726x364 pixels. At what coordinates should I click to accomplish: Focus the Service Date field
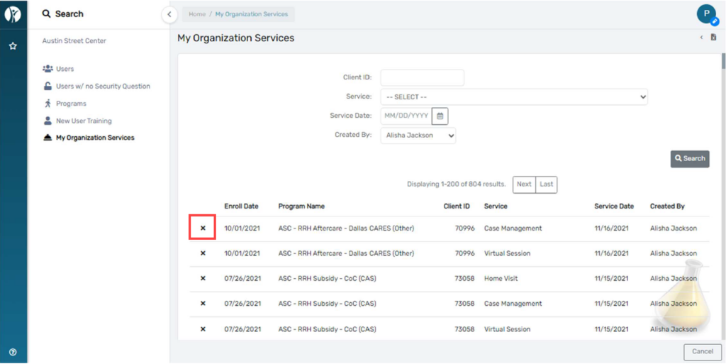pos(406,116)
